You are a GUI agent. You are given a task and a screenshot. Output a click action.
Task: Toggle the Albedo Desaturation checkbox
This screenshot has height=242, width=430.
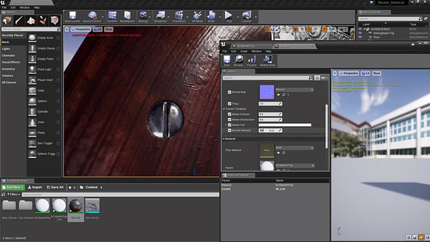point(229,120)
